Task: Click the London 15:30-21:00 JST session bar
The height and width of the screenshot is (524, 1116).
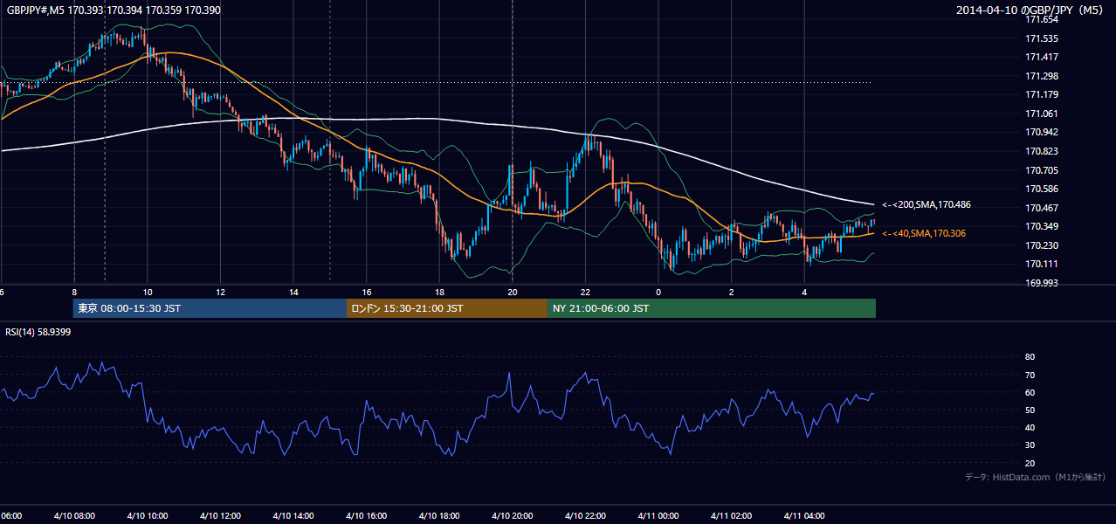Action: [x=447, y=308]
